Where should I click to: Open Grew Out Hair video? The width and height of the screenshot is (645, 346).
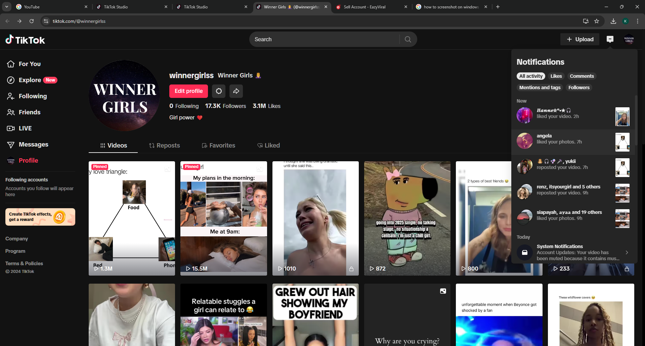(x=315, y=315)
